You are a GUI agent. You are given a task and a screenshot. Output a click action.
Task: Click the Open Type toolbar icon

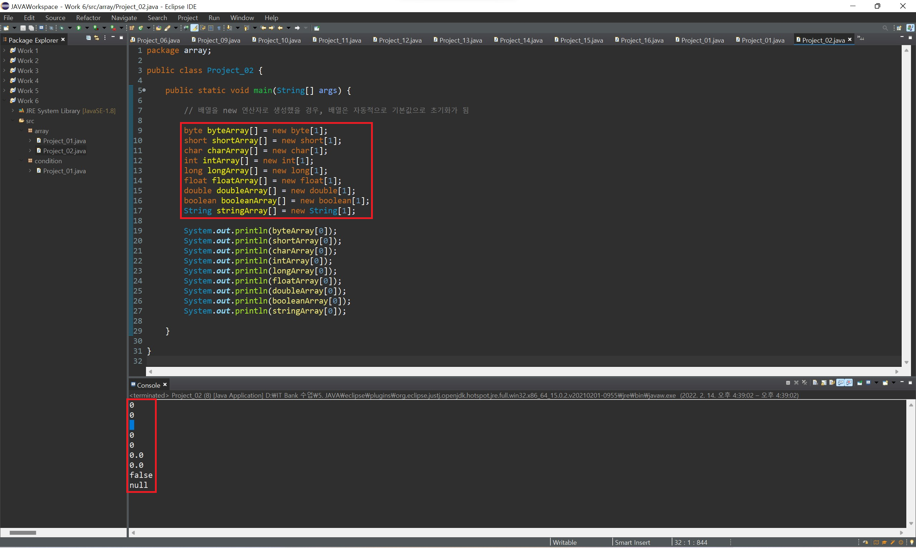(x=159, y=28)
